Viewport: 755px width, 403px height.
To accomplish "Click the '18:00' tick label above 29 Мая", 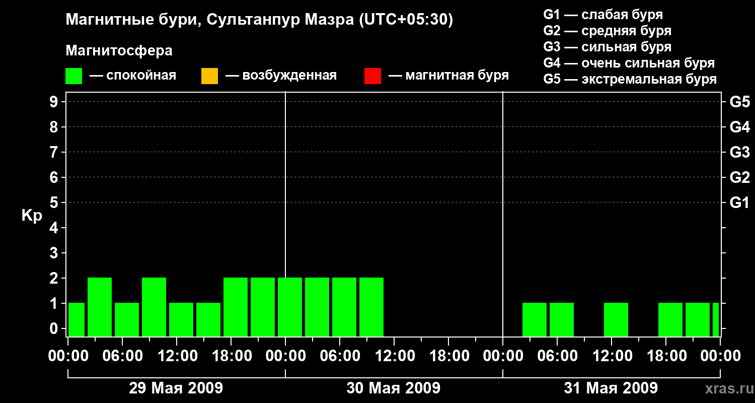I will 231,356.
